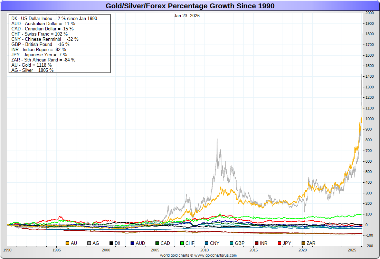
Task: Click the 2020 x-axis label
Action: (303, 250)
